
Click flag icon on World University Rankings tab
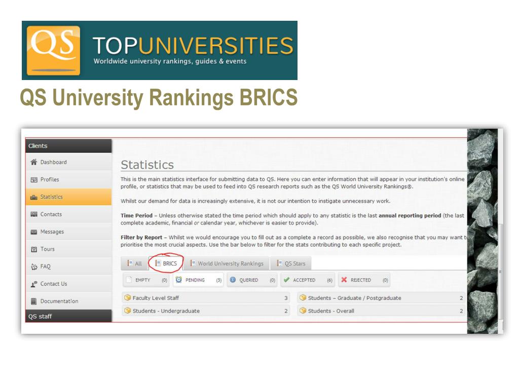(x=193, y=263)
